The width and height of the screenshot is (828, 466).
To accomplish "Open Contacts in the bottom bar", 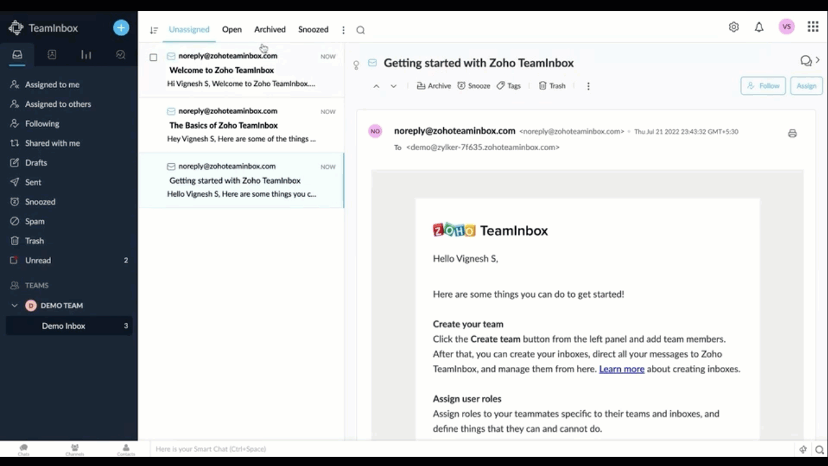I will 125,449.
